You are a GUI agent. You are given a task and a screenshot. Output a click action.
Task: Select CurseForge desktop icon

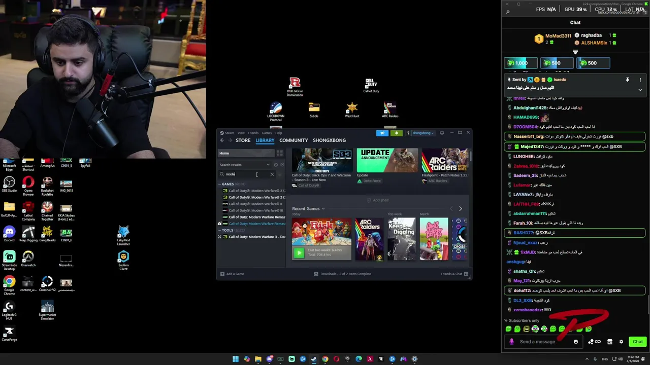coord(9,334)
